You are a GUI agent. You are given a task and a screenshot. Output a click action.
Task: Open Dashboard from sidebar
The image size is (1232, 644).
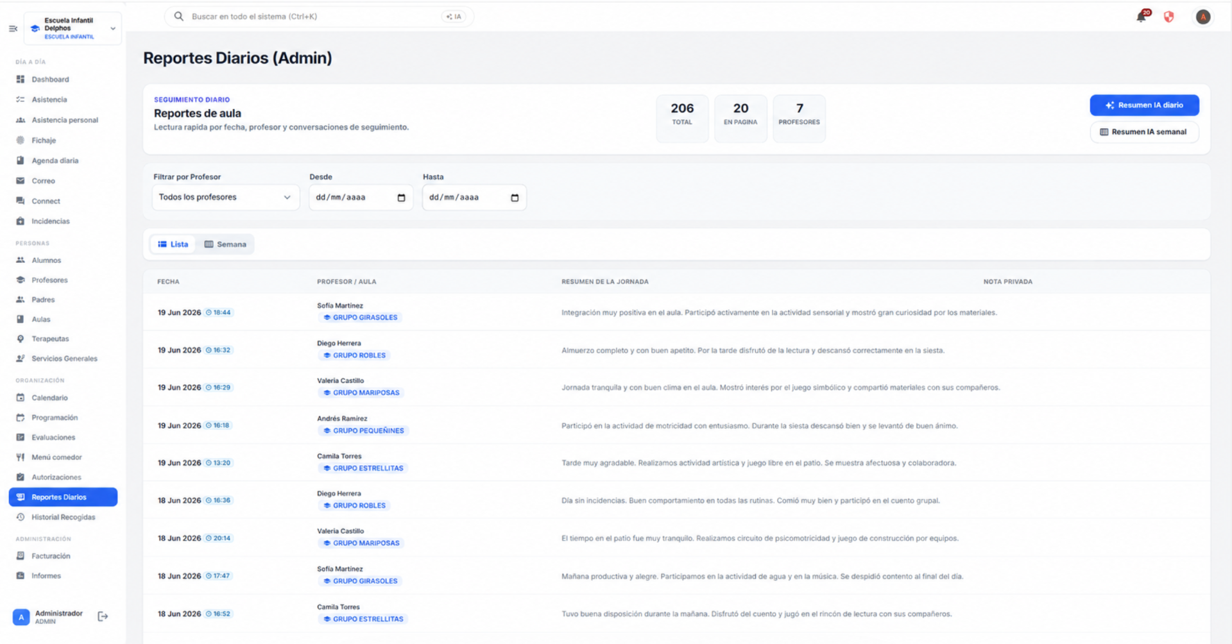(63, 80)
